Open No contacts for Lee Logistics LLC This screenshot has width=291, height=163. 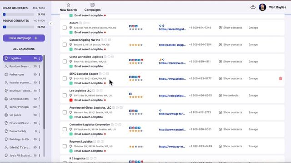point(229,96)
